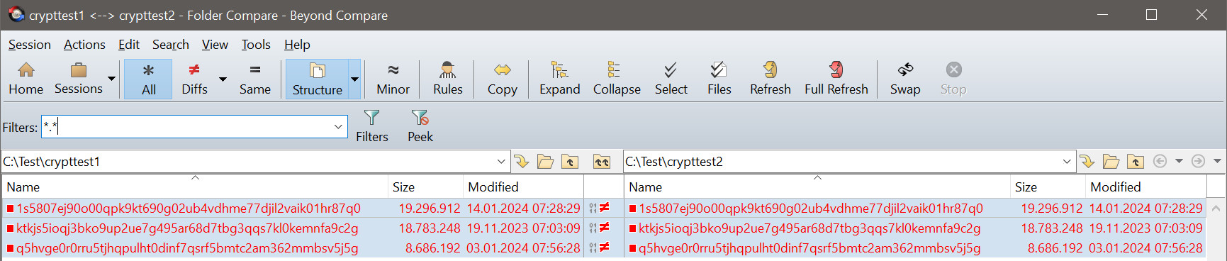Screen dimensions: 1227x261
Task: Click the Expand folders icon
Action: 559,70
